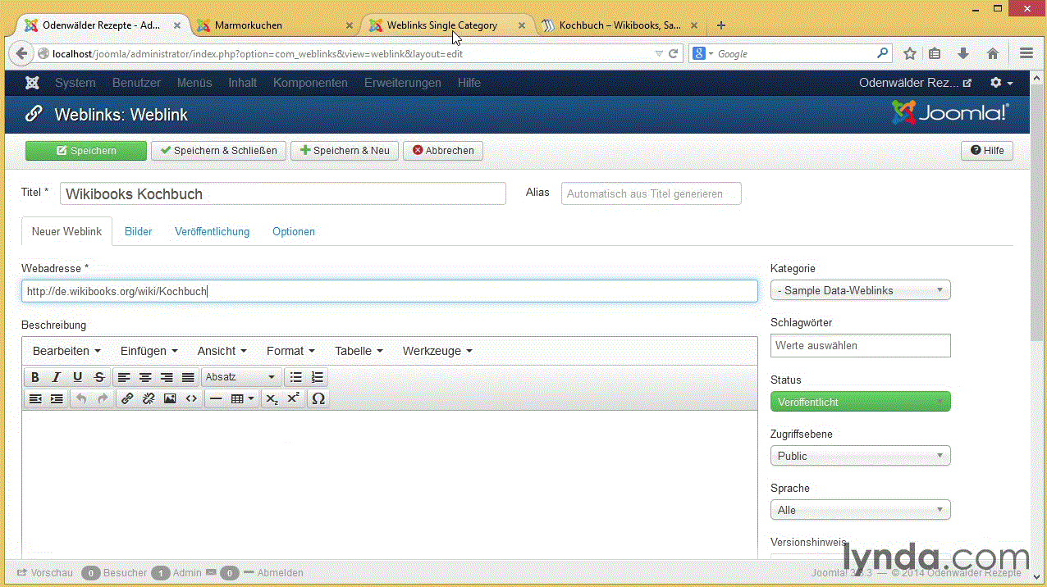Click the Abbrechen button
The height and width of the screenshot is (587, 1047).
(x=442, y=150)
